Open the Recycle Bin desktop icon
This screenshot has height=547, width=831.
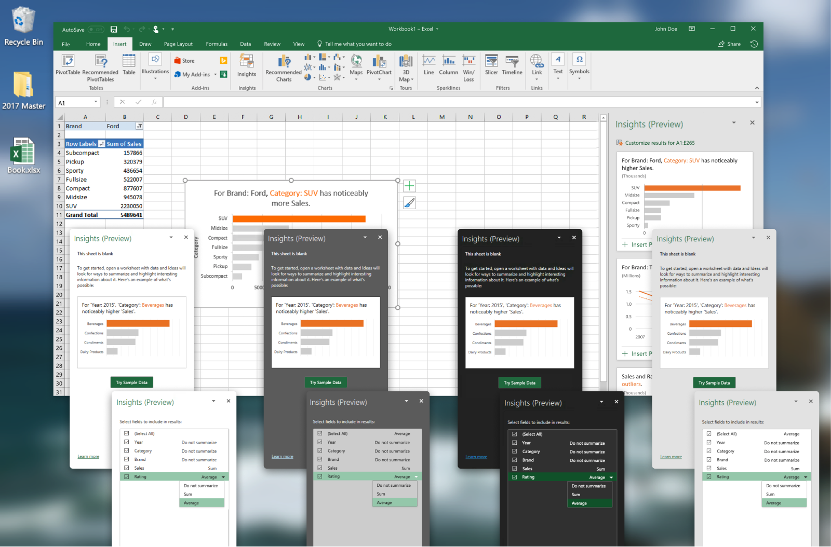pos(23,26)
